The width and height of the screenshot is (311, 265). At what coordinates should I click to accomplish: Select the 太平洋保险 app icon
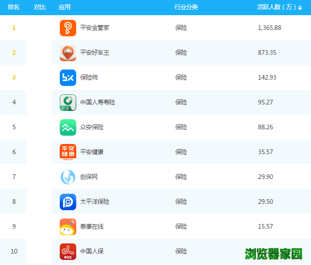click(x=68, y=202)
